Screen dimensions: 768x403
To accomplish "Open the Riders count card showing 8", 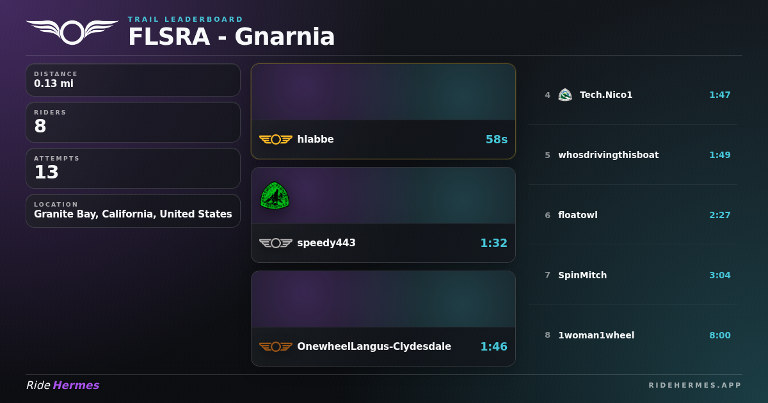I will click(x=133, y=122).
